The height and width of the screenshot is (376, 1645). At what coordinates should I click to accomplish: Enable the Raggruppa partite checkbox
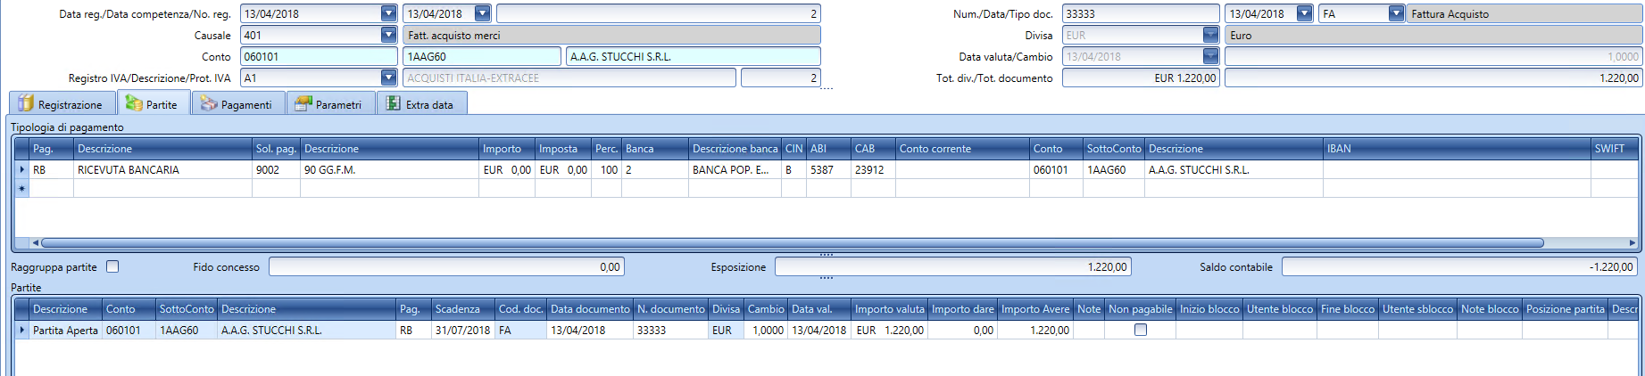(112, 266)
